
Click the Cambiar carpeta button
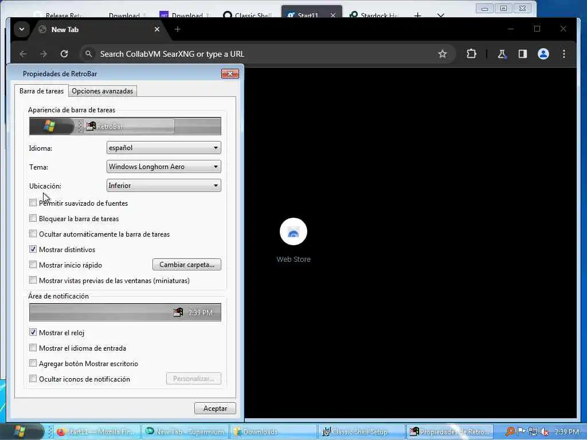click(x=187, y=265)
